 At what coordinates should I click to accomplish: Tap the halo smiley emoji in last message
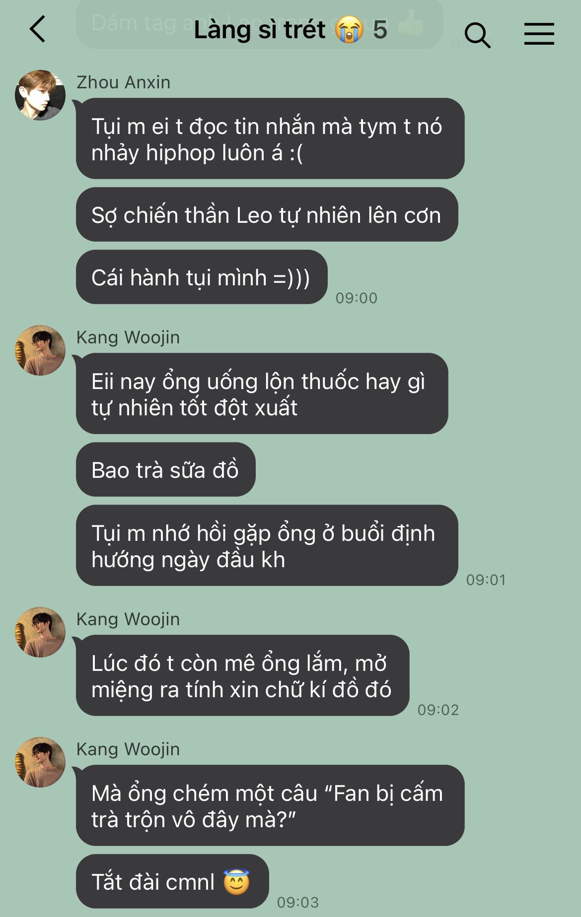236,882
